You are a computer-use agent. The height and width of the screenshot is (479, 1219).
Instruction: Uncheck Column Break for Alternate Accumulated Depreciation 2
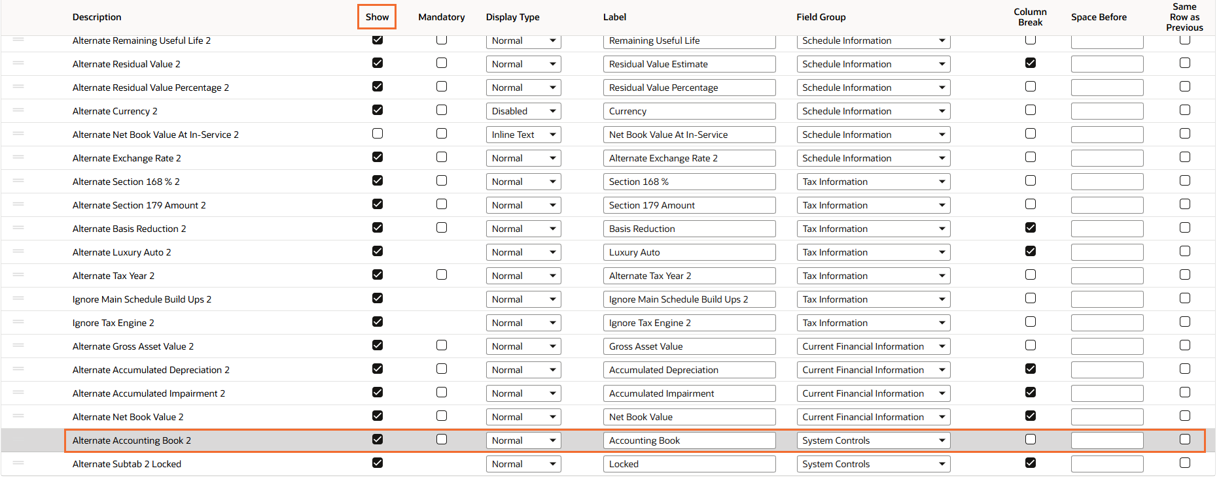pyautogui.click(x=1031, y=369)
